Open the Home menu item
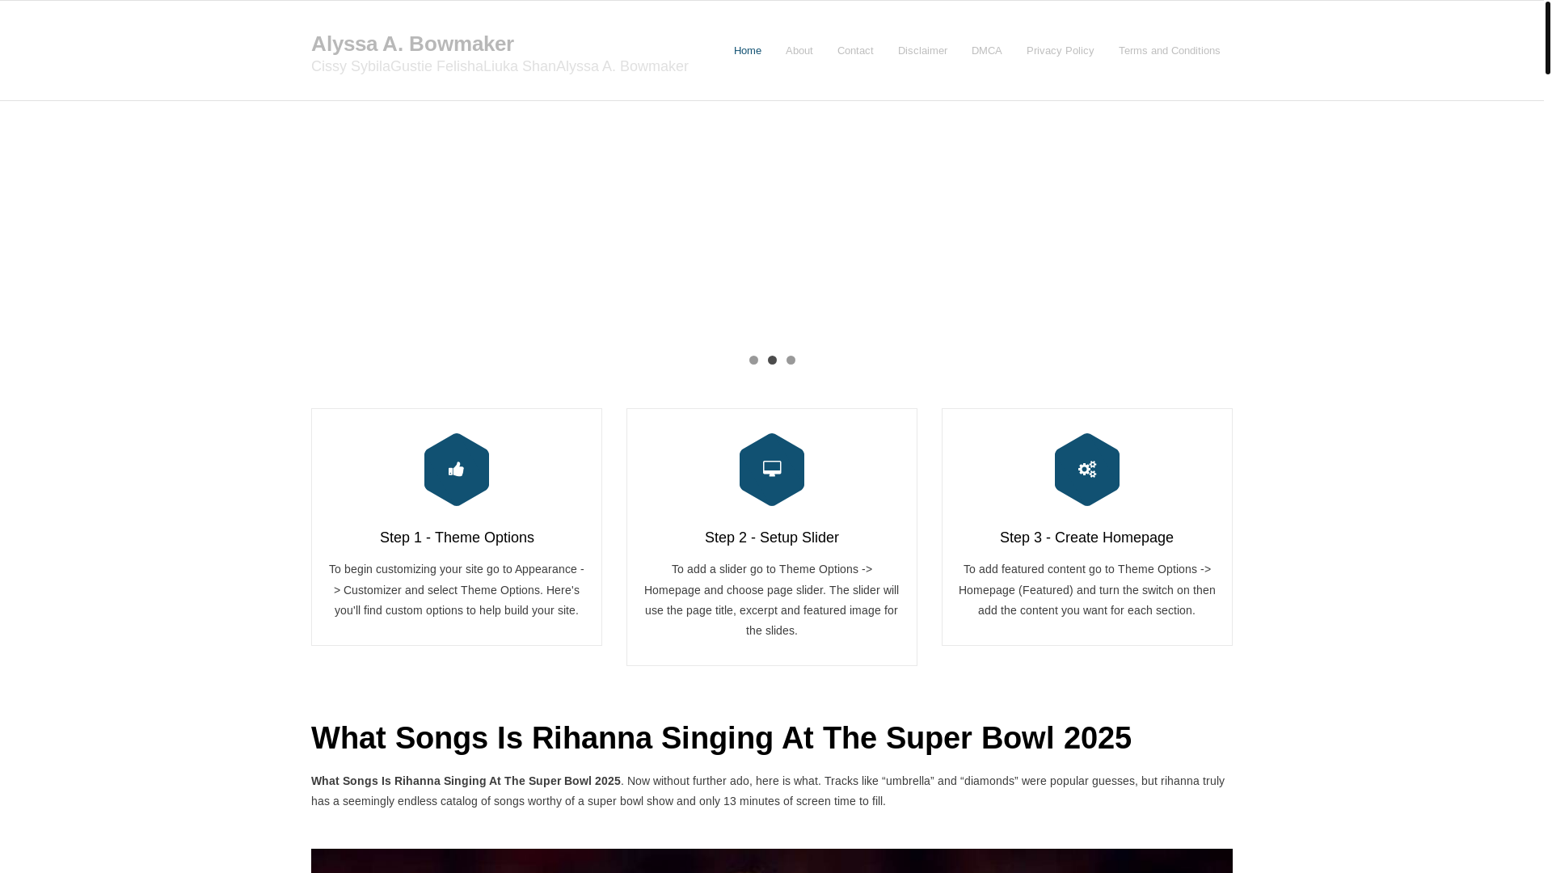The height and width of the screenshot is (873, 1552). (748, 51)
